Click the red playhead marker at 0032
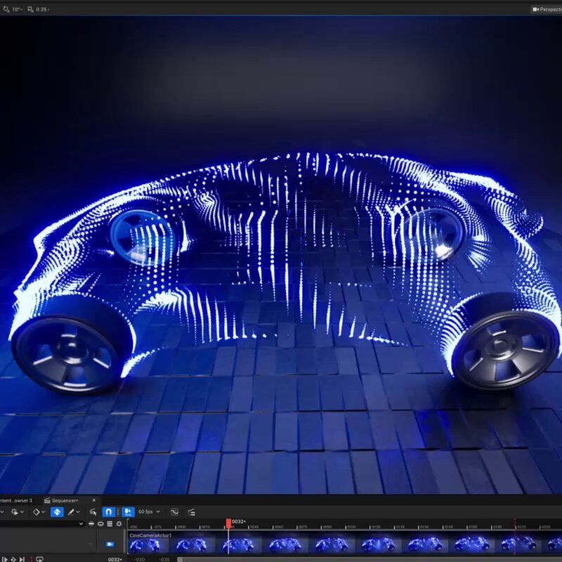562x562 pixels. coord(228,523)
